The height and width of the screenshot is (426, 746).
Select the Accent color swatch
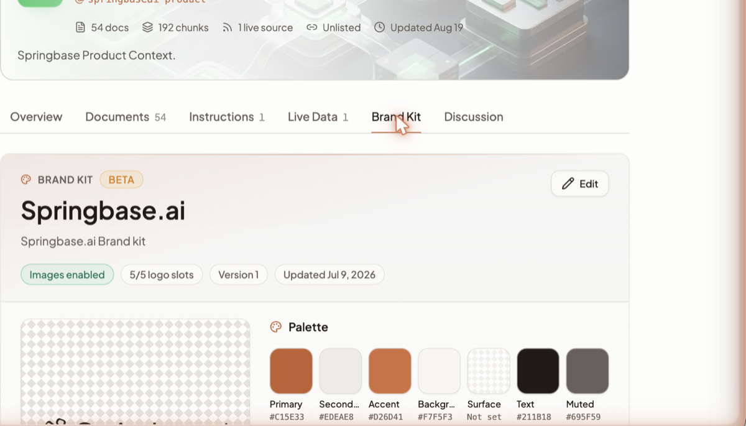click(x=390, y=371)
